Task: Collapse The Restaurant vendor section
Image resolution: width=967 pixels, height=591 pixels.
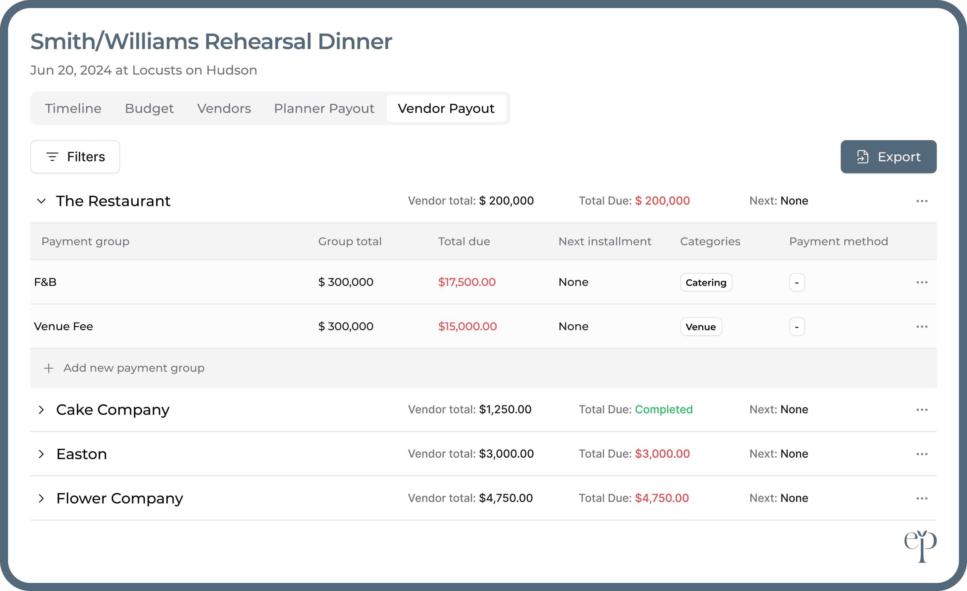Action: coord(41,201)
